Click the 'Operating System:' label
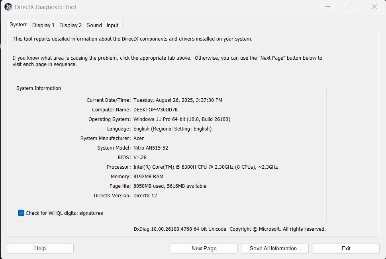386x259 pixels. (x=110, y=119)
